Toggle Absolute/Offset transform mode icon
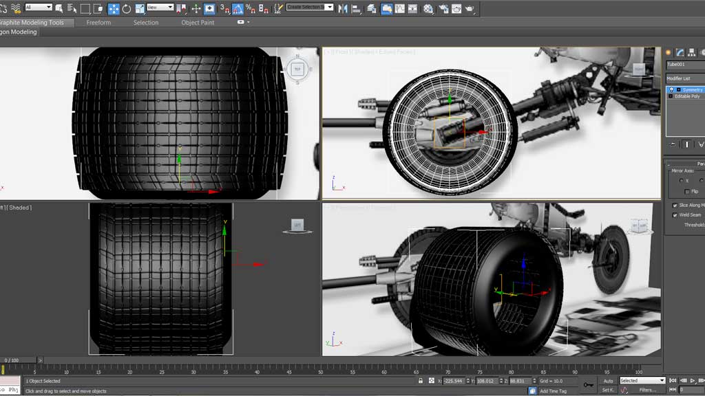The image size is (705, 396). [432, 381]
